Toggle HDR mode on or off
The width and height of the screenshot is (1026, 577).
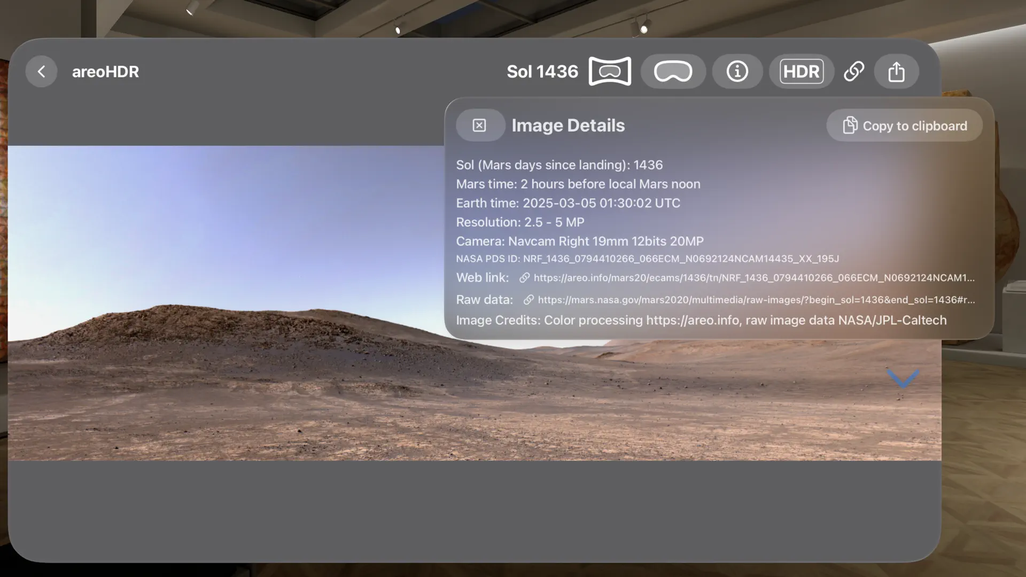[x=801, y=71]
